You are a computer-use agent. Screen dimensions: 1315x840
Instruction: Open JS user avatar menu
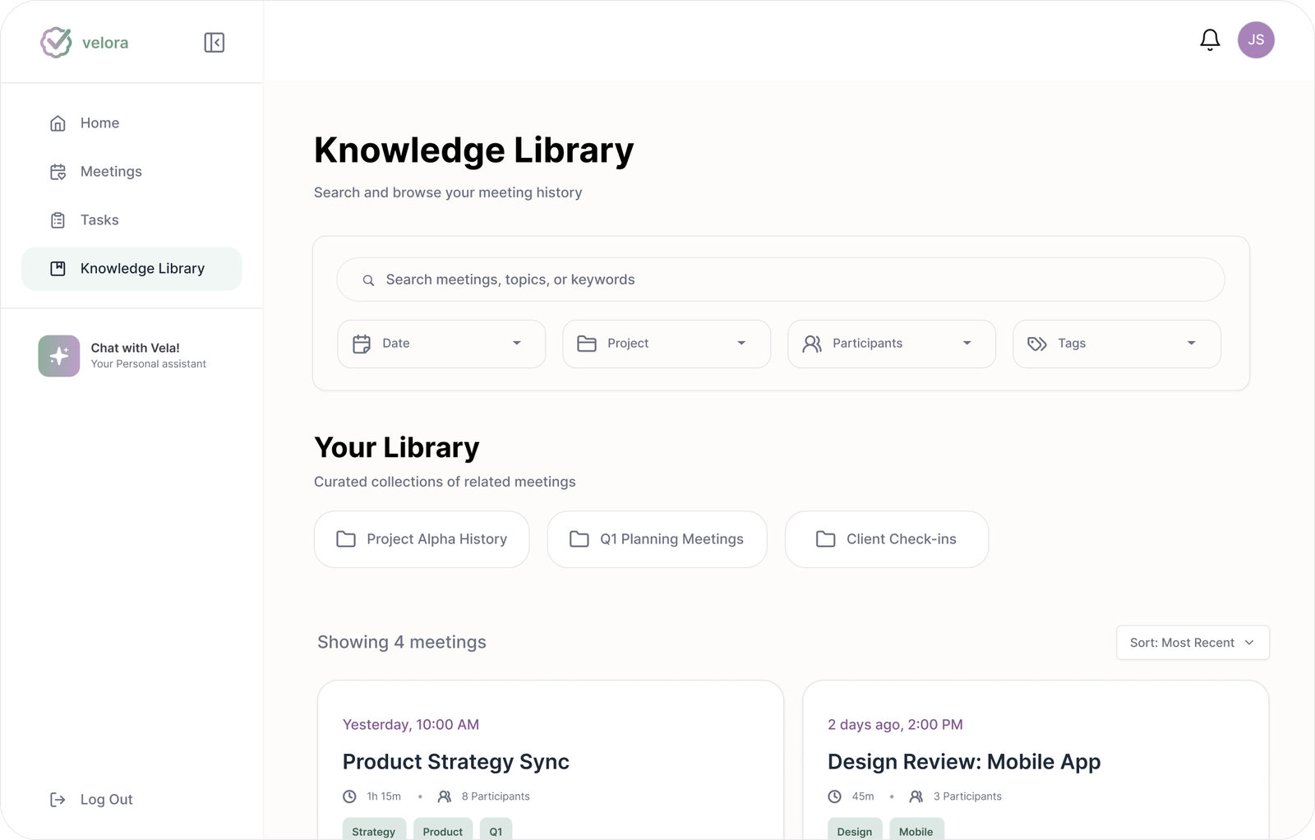coord(1256,39)
